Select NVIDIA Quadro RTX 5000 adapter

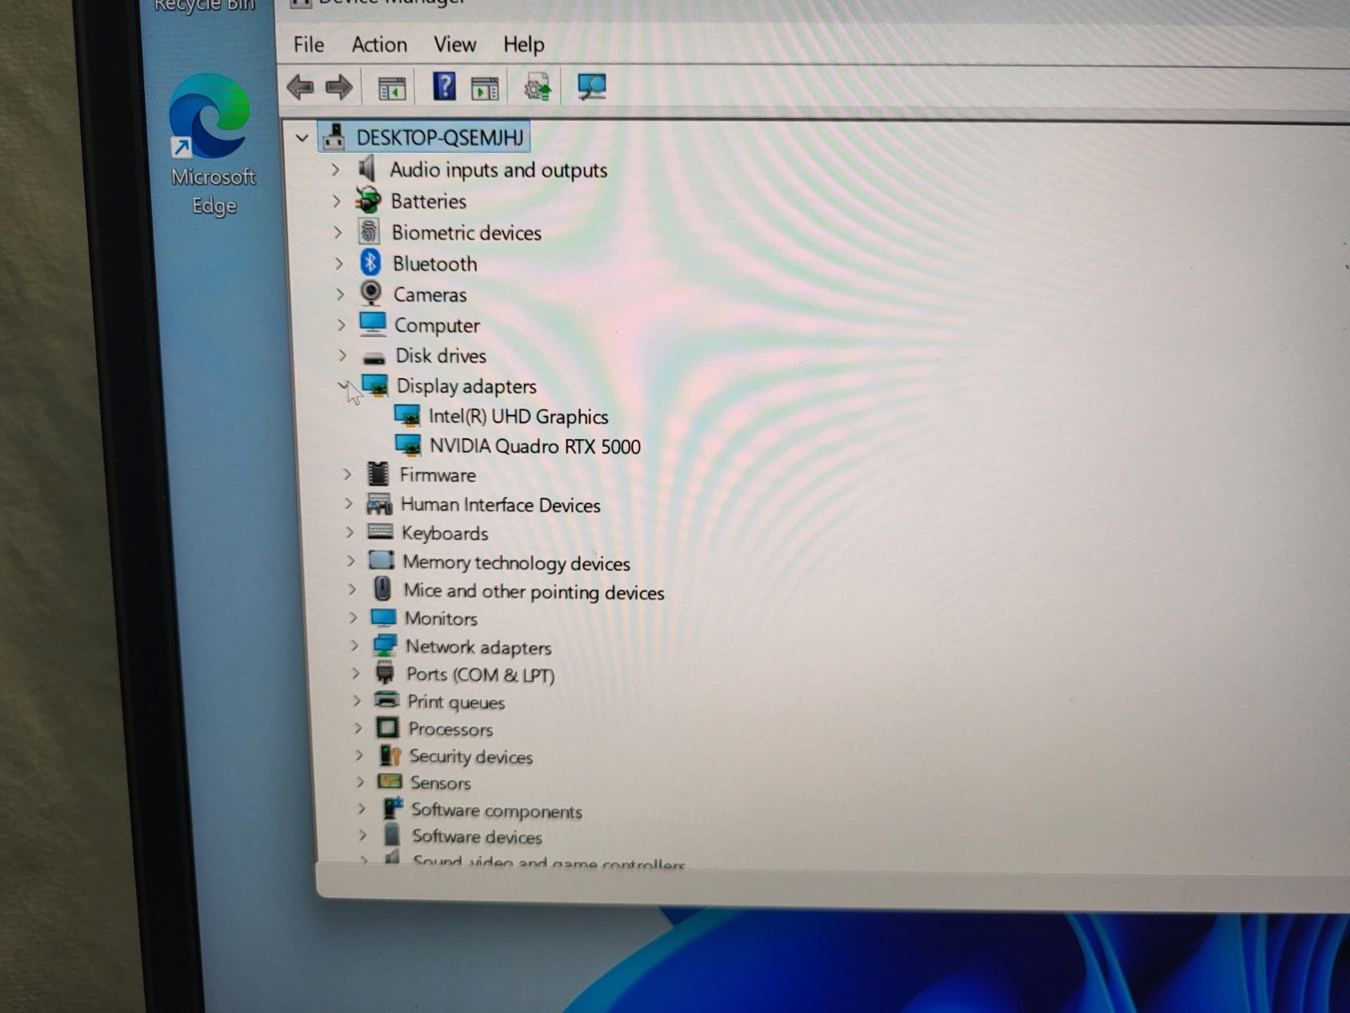[535, 446]
